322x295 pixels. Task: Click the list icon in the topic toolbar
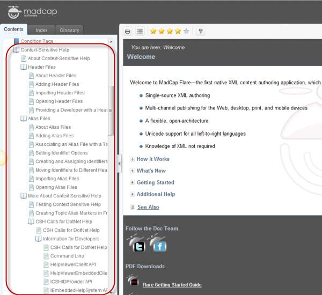click(x=140, y=31)
